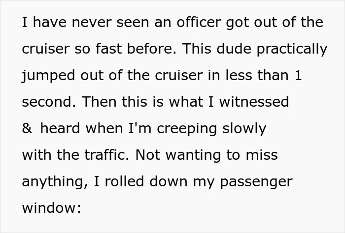Viewport: 345px width, 233px height.
Task: Click on the word "slowly"
Action: [x=244, y=129]
